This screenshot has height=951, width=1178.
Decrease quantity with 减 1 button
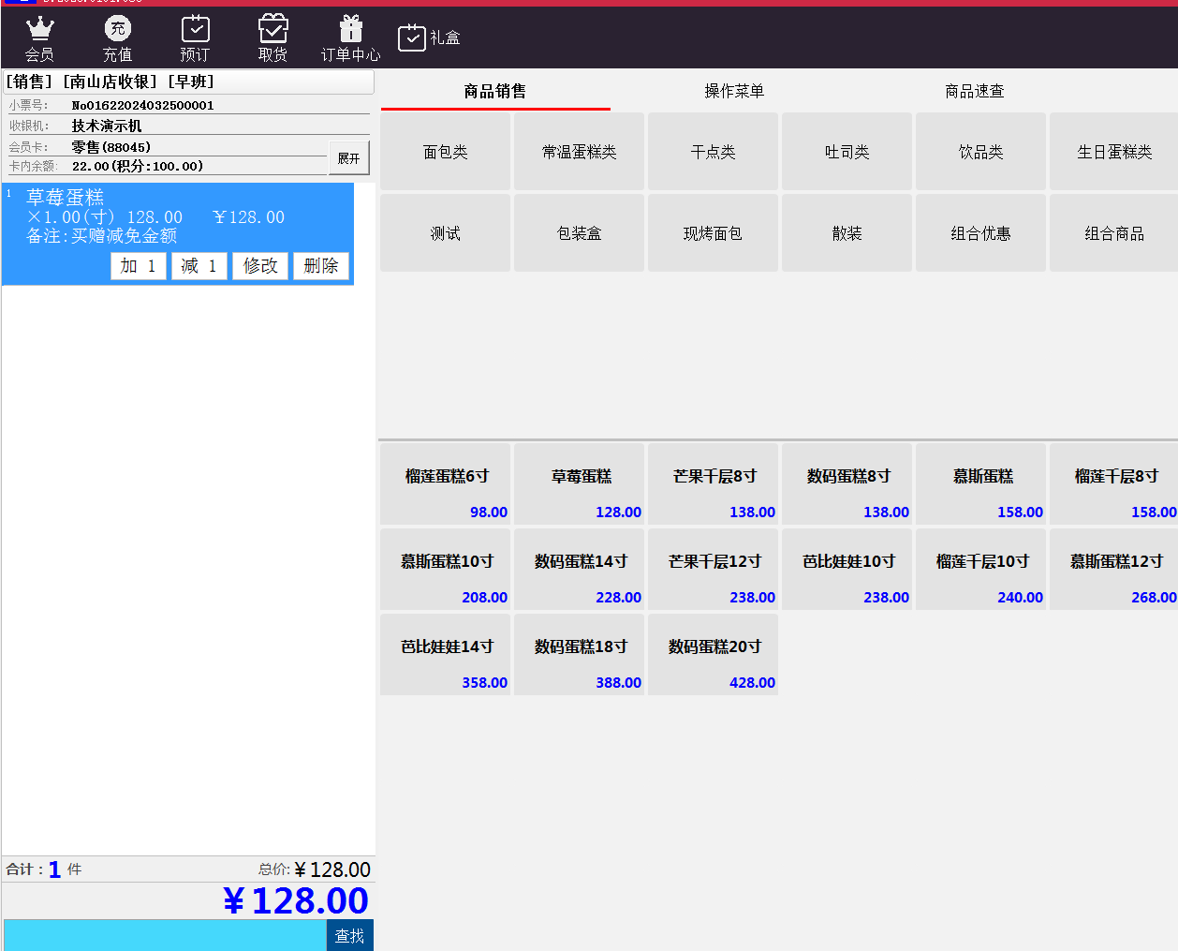(199, 266)
